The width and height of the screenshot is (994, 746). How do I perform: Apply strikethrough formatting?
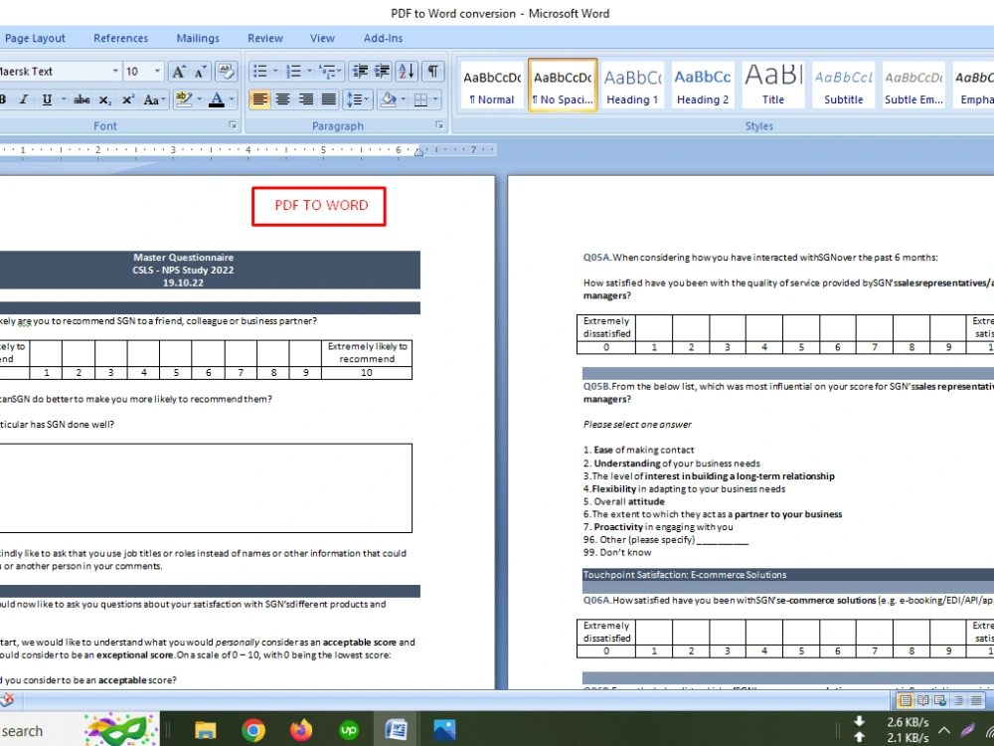click(x=82, y=99)
